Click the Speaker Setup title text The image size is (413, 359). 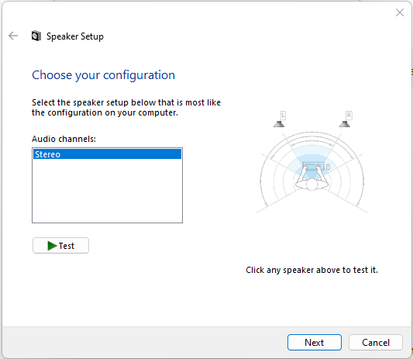(75, 36)
